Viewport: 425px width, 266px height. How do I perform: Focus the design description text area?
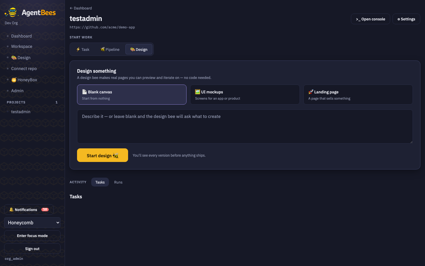(245, 126)
